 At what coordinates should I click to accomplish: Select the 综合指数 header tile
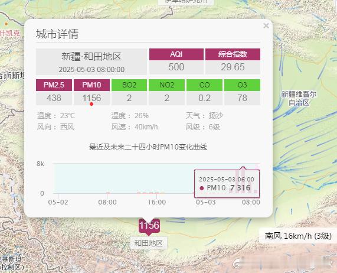233,54
